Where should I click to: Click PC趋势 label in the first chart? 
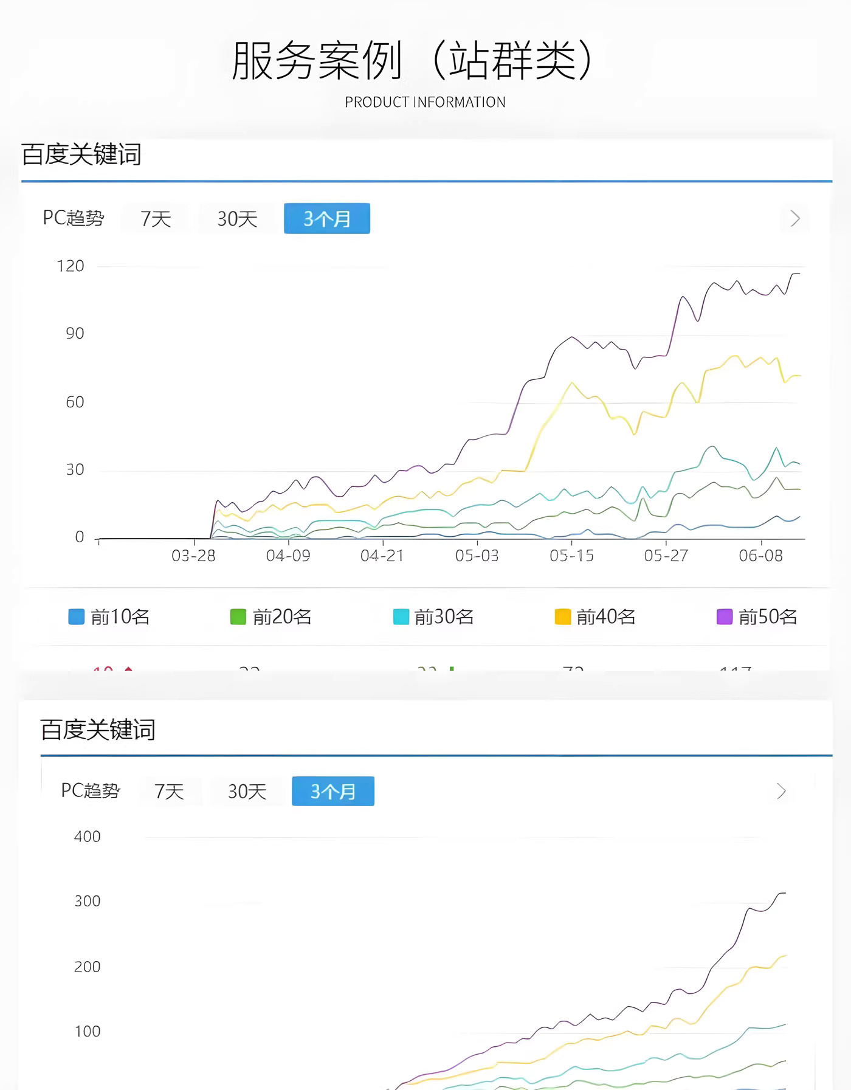point(74,218)
